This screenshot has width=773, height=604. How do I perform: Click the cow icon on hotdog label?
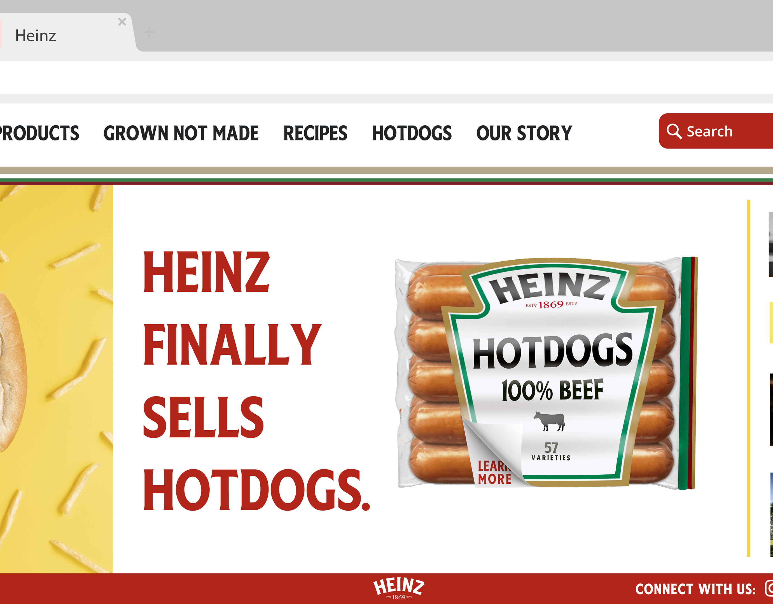pyautogui.click(x=549, y=421)
